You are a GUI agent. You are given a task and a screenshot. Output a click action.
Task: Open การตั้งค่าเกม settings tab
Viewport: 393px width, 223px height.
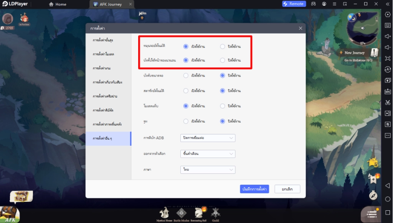108,68
